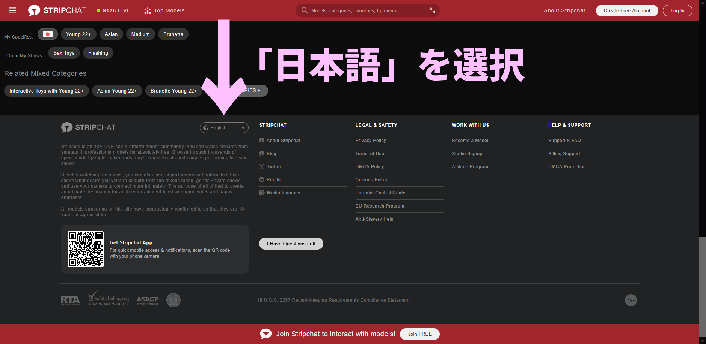Click the Blog speech bubble icon

[x=262, y=153]
